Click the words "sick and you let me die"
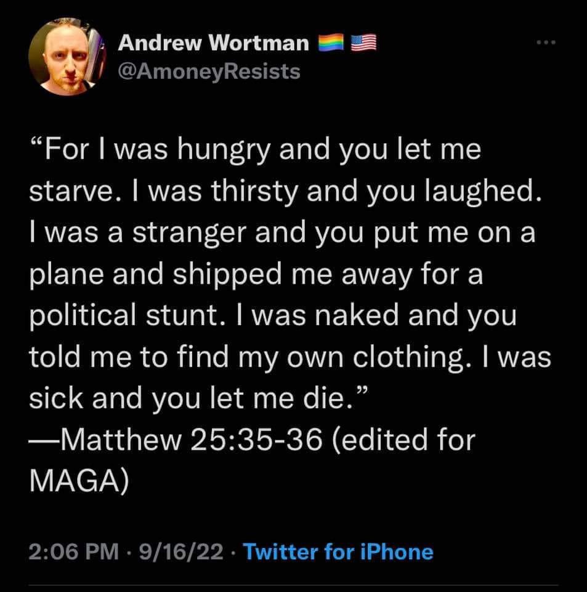The image size is (587, 592). pyautogui.click(x=188, y=399)
